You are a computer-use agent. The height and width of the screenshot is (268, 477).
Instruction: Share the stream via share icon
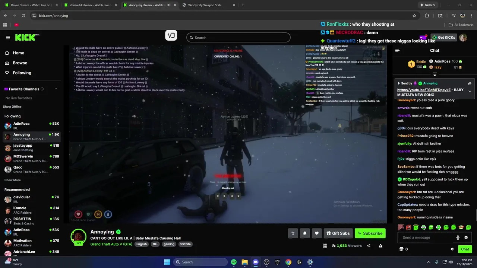coord(369,246)
